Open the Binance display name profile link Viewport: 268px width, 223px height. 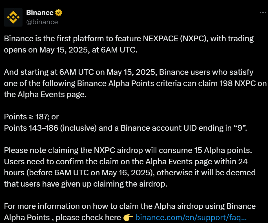point(40,13)
